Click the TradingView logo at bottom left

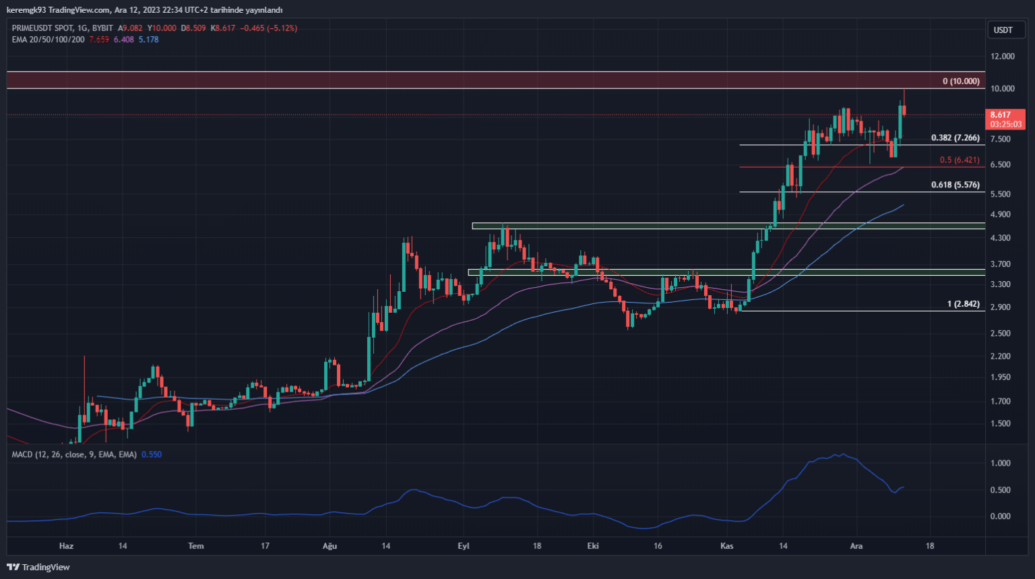pos(38,567)
